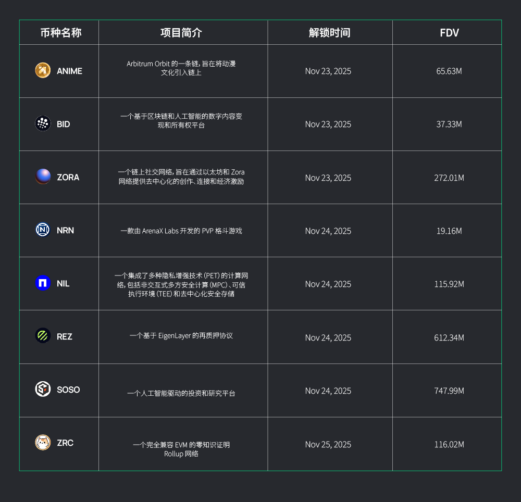Click the ZORA project description text
This screenshot has height=502, width=521.
(181, 177)
